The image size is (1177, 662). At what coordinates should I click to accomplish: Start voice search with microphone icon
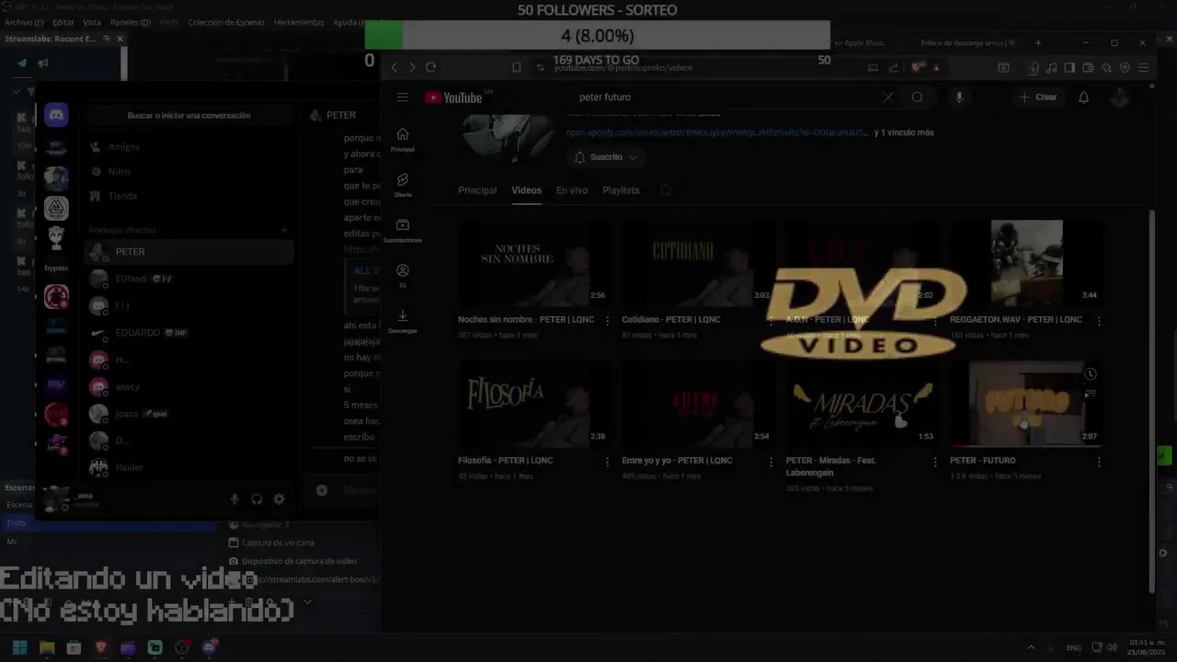[x=958, y=97]
